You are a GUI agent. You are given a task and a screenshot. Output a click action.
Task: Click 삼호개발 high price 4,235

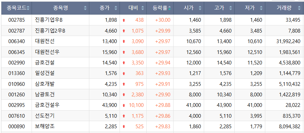pyautogui.click(x=226, y=84)
